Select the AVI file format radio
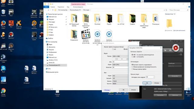Screen dimensions: 194x109 tap(113, 49)
